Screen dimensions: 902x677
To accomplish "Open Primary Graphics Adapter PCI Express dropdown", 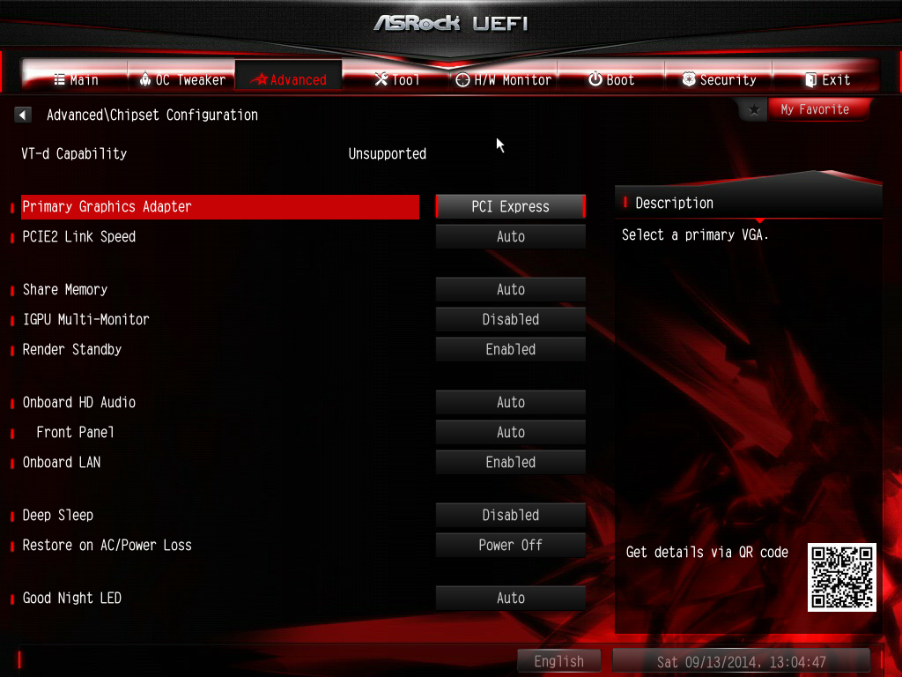I will (x=510, y=206).
